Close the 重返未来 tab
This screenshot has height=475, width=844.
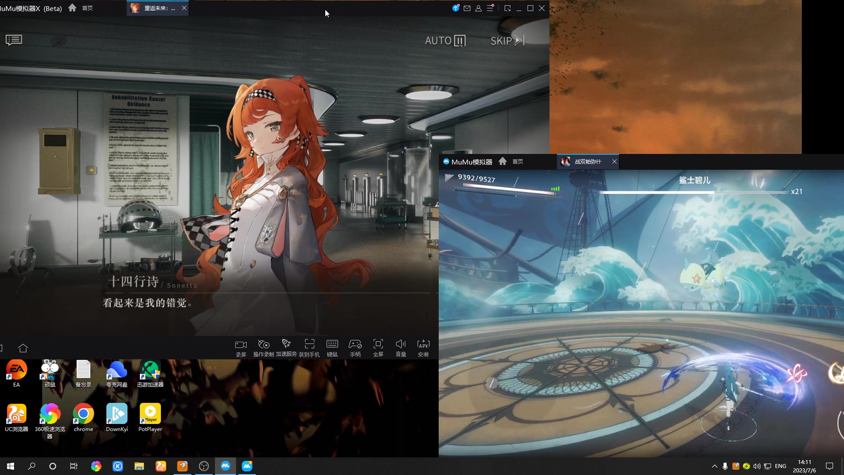tap(184, 8)
